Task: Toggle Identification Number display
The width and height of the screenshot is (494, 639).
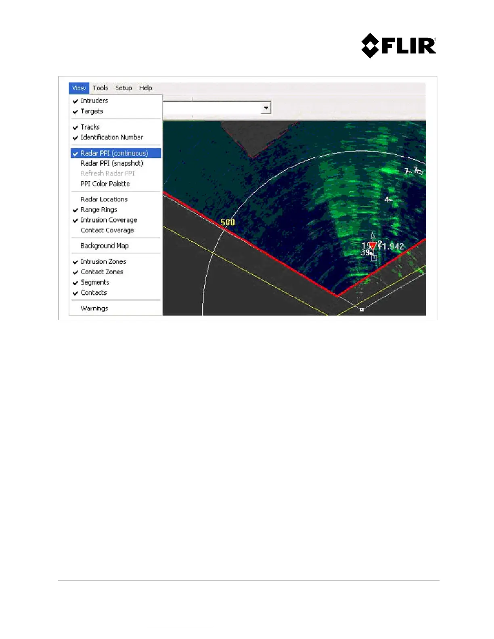Action: (116, 137)
